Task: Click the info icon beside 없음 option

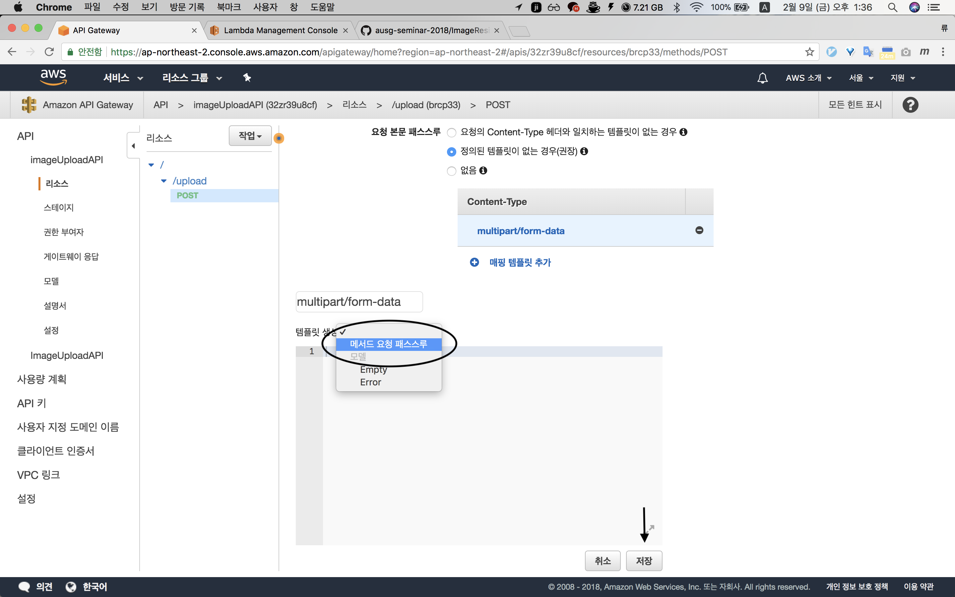Action: (x=483, y=170)
